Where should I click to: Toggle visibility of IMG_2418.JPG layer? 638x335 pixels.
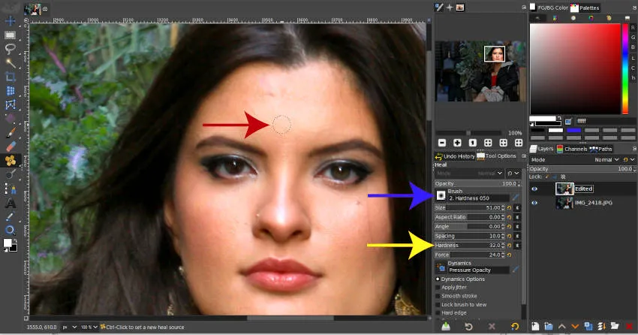pos(535,203)
